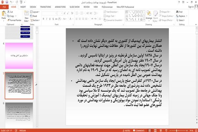Toggle Strikethrough formatting
This screenshot has height=132, width=198.
56,19
